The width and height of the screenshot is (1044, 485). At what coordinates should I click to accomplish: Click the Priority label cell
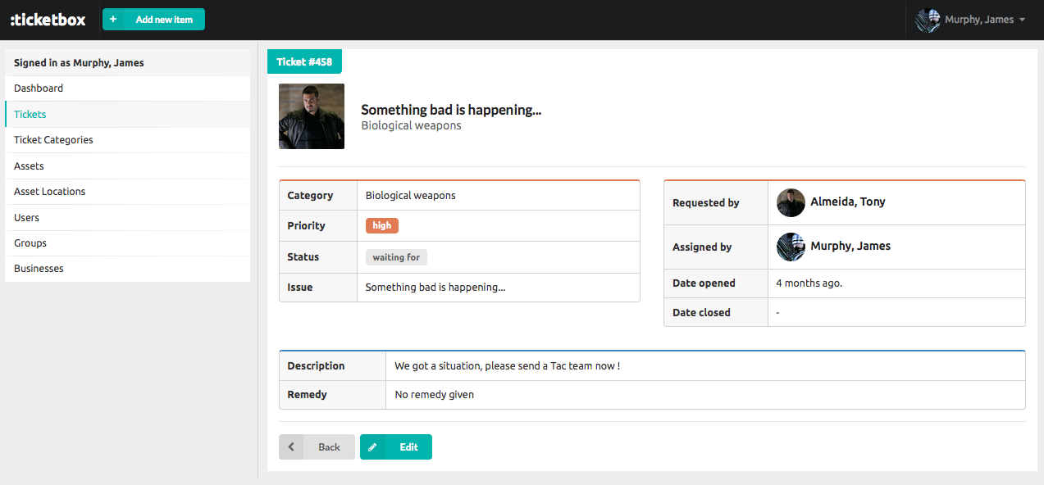318,226
